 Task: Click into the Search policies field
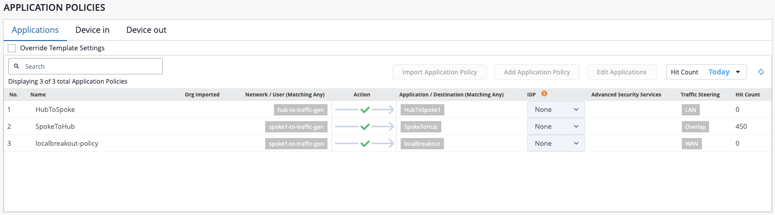91,67
